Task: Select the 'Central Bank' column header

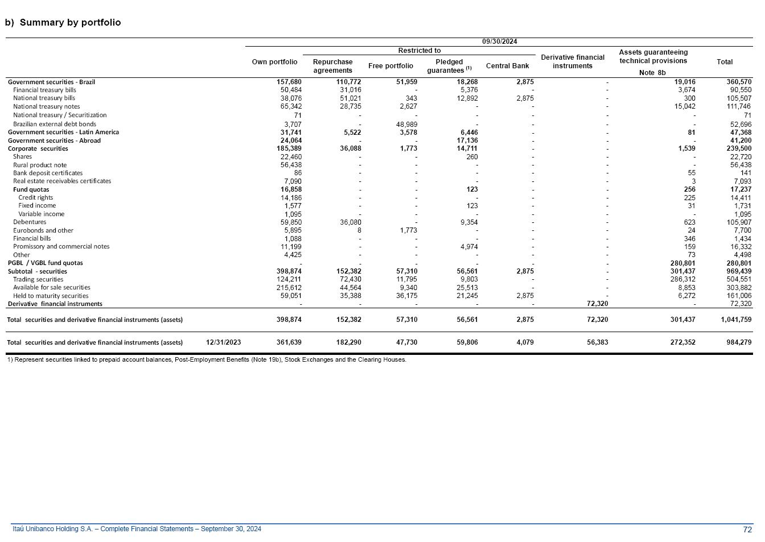Action: pyautogui.click(x=507, y=66)
